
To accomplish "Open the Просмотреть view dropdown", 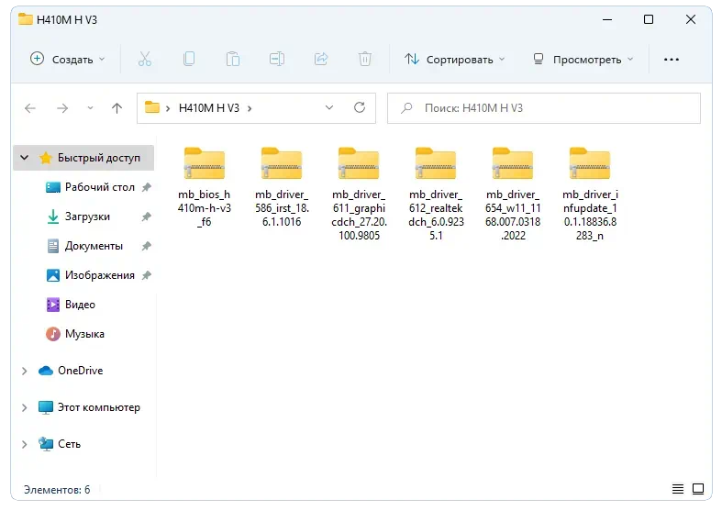I will (583, 60).
